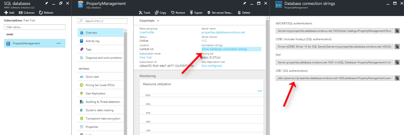Viewport: 404px width, 135px height.
Task: Click the Overview icon in menu
Action: coord(82,33)
